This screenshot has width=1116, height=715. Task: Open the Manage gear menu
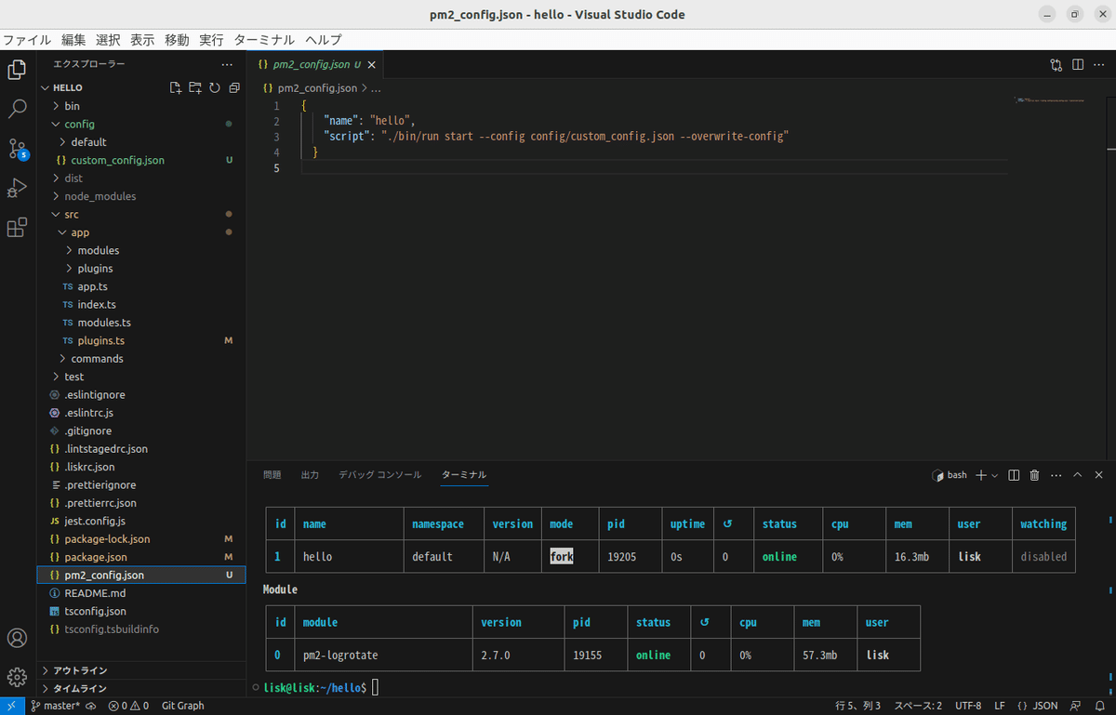pyautogui.click(x=17, y=677)
